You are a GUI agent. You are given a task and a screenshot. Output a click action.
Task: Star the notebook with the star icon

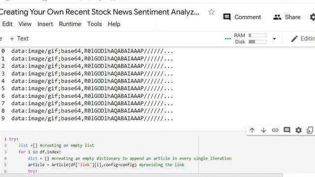211,12
